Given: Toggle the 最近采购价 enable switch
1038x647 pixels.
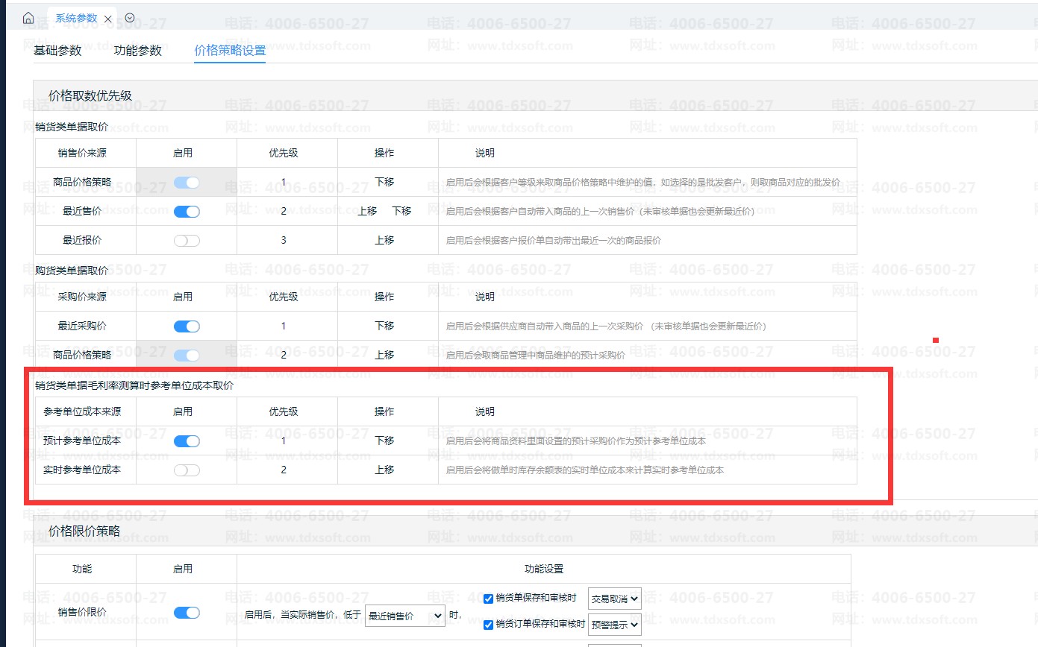Looking at the screenshot, I should (x=187, y=326).
